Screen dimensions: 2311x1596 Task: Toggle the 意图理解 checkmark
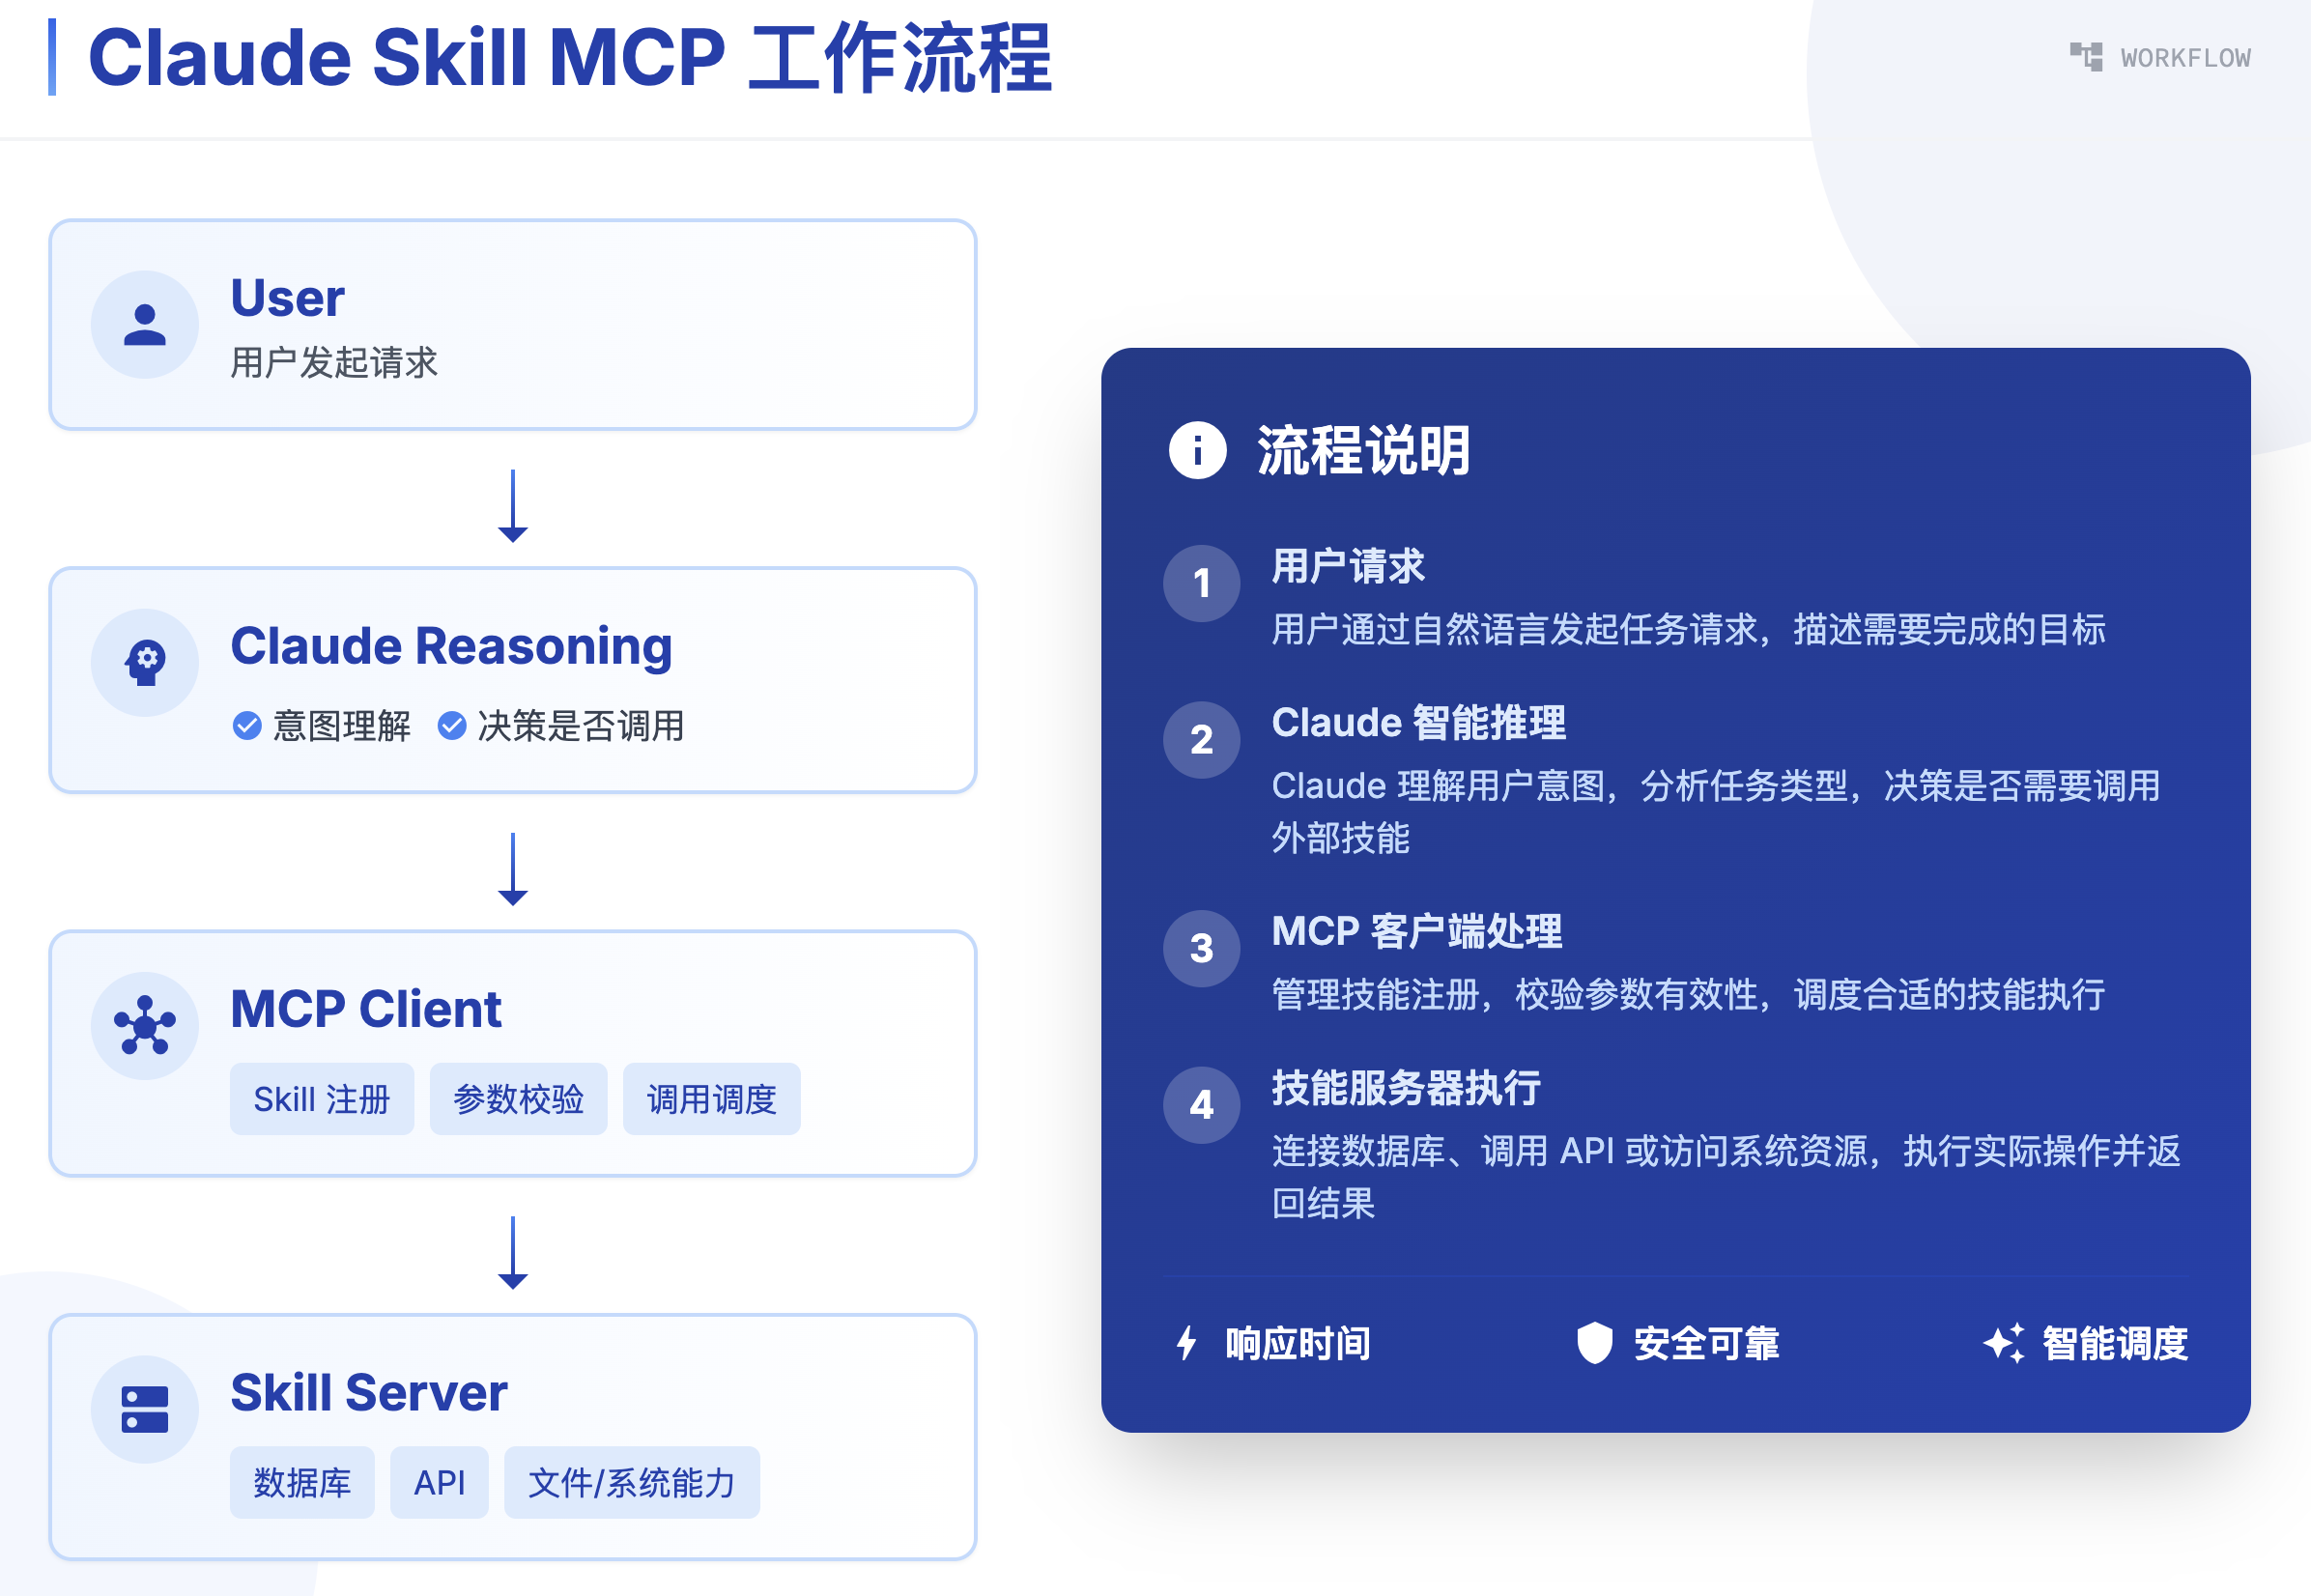point(247,726)
